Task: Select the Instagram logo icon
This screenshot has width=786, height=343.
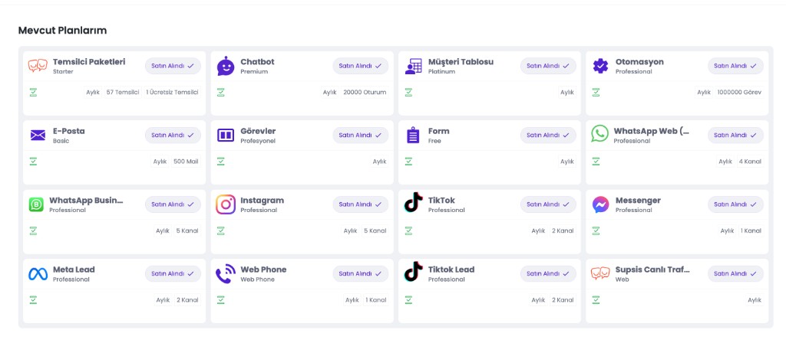Action: point(226,204)
